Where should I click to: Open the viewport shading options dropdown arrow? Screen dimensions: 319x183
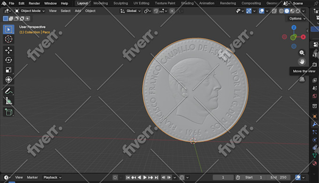point(304,11)
